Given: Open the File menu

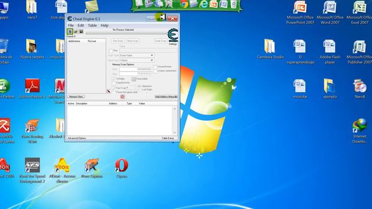Looking at the screenshot, I should (71, 26).
